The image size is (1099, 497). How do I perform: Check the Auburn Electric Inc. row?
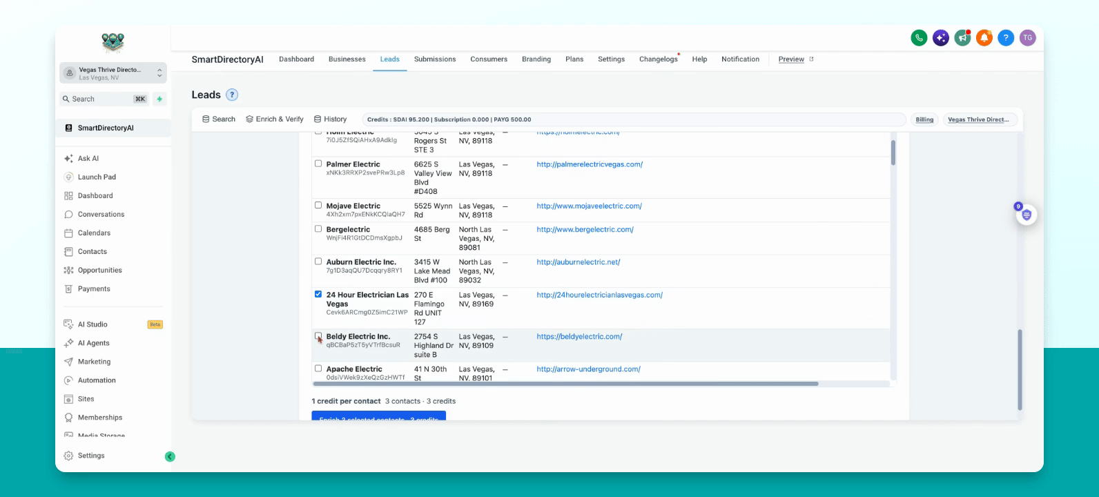318,261
